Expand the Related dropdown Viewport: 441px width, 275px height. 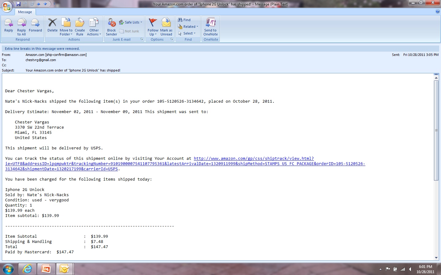[188, 27]
